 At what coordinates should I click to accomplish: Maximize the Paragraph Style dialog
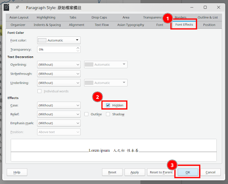[205, 7]
